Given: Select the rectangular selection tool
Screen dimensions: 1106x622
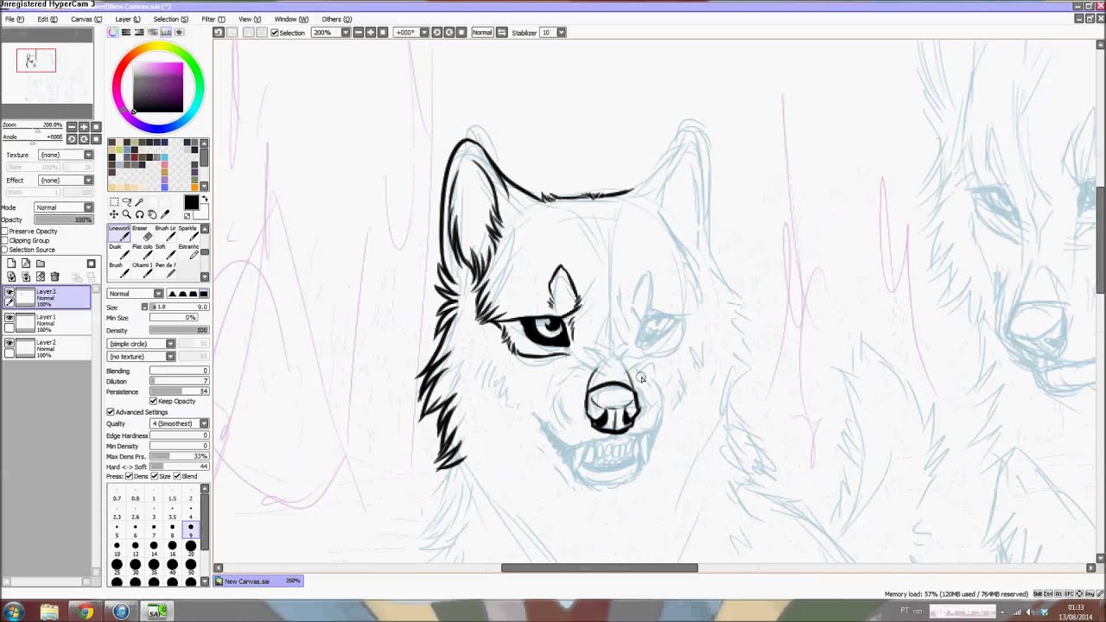Looking at the screenshot, I should (114, 202).
